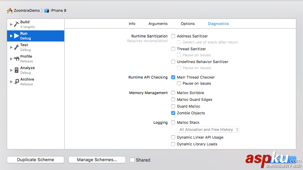Toggle the Shared checkbox
303x170 pixels.
[132, 160]
